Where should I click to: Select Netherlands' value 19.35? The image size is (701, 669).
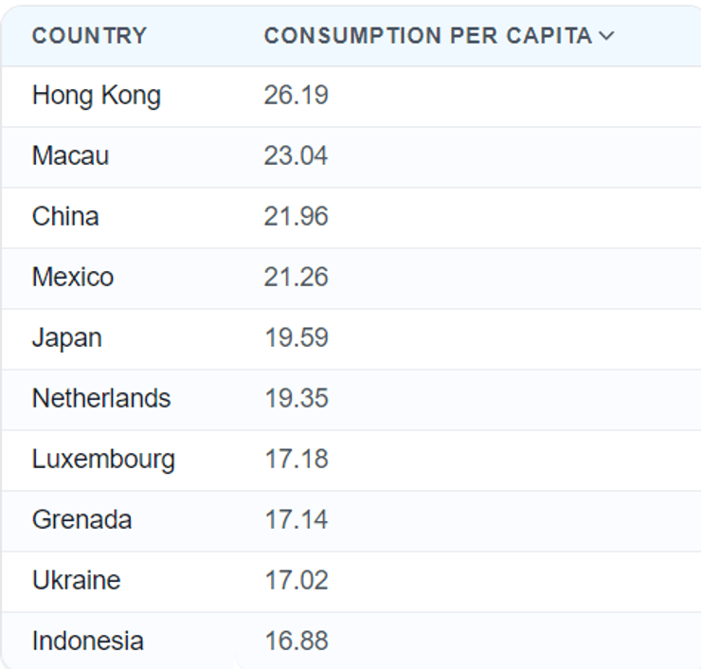[296, 399]
